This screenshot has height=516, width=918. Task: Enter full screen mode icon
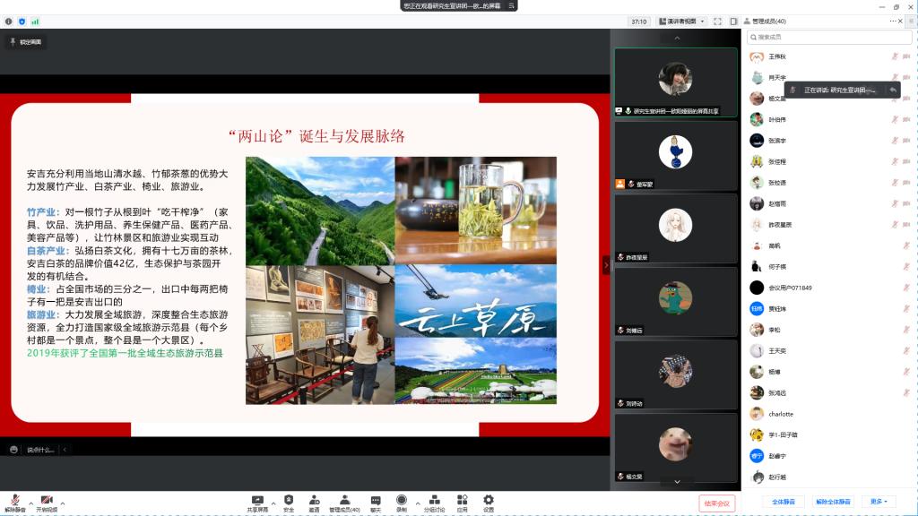(718, 21)
